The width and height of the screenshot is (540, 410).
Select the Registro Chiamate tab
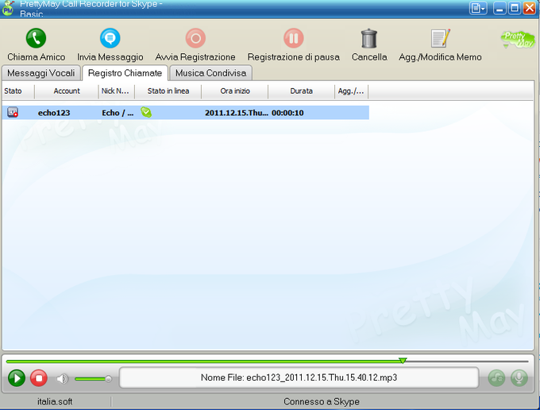coord(125,73)
